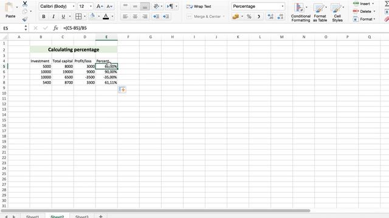This screenshot has width=389, height=218.
Task: Cut the selection with the scissors icon
Action: click(x=25, y=4)
